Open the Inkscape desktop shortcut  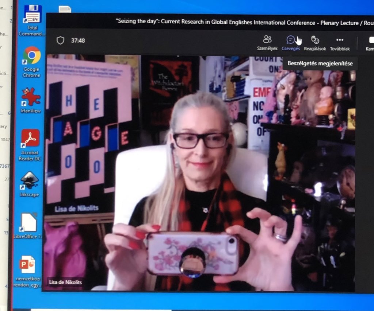point(30,184)
